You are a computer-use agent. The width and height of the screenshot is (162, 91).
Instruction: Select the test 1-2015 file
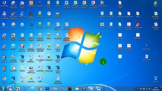coord(120,36)
